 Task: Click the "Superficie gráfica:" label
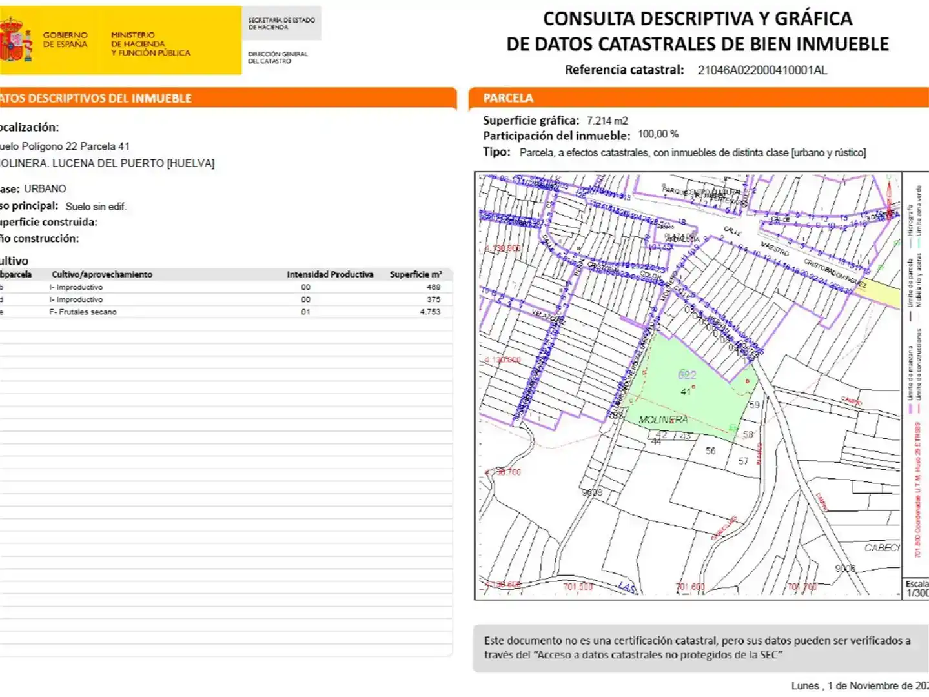click(x=531, y=121)
